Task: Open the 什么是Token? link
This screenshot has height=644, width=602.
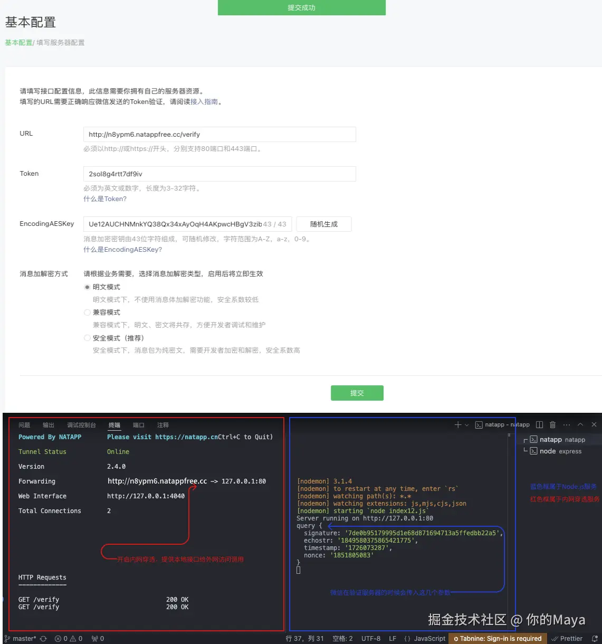Action: [x=105, y=199]
